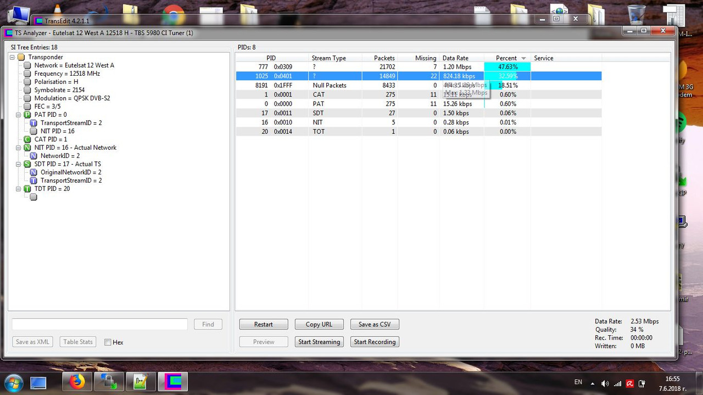Click the volume speaker tray icon
This screenshot has width=703, height=395.
click(x=605, y=383)
